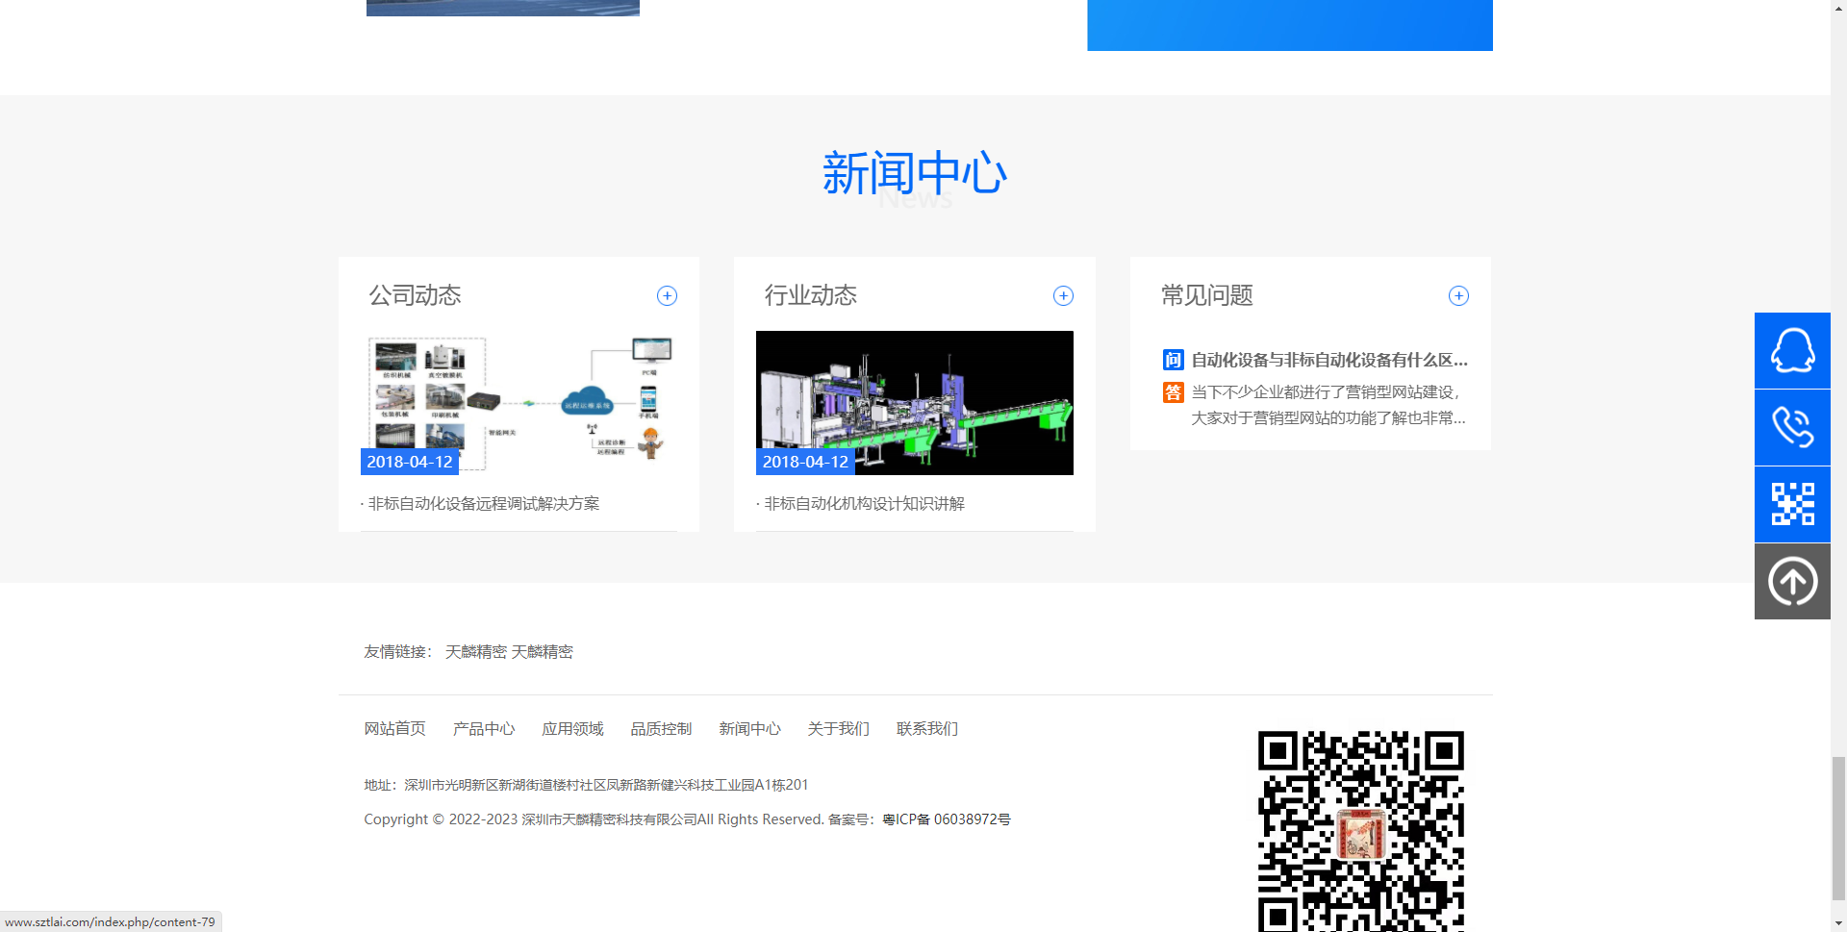Click the 问 question icon beside the FAQ title
Viewport: 1847px width, 932px height.
pyautogui.click(x=1172, y=360)
